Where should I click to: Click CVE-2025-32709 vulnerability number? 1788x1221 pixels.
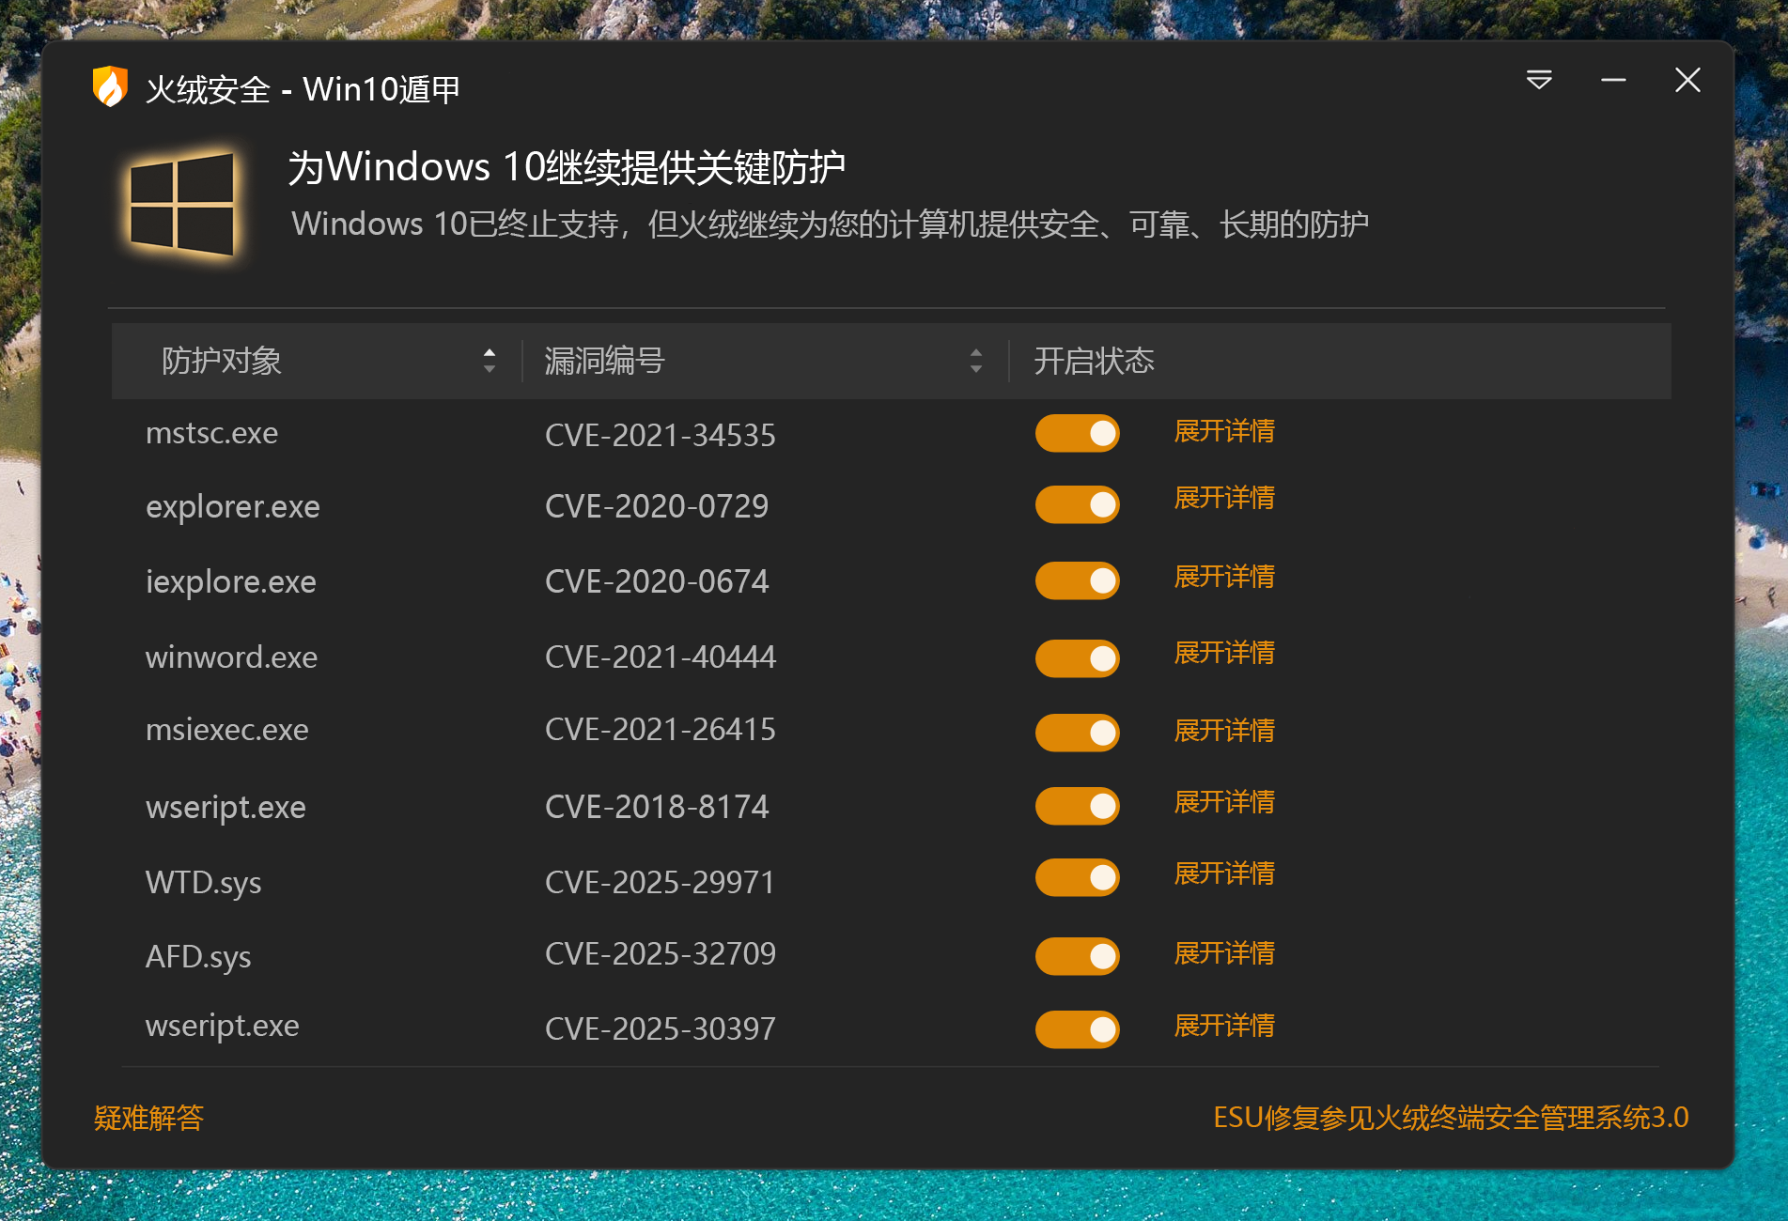[661, 953]
